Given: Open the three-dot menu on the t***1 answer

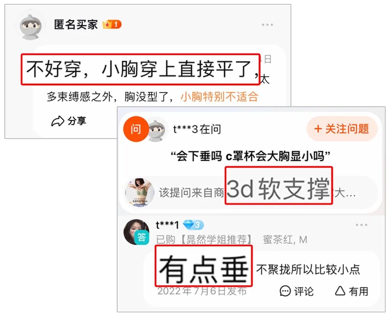Looking at the screenshot, I should [x=362, y=225].
